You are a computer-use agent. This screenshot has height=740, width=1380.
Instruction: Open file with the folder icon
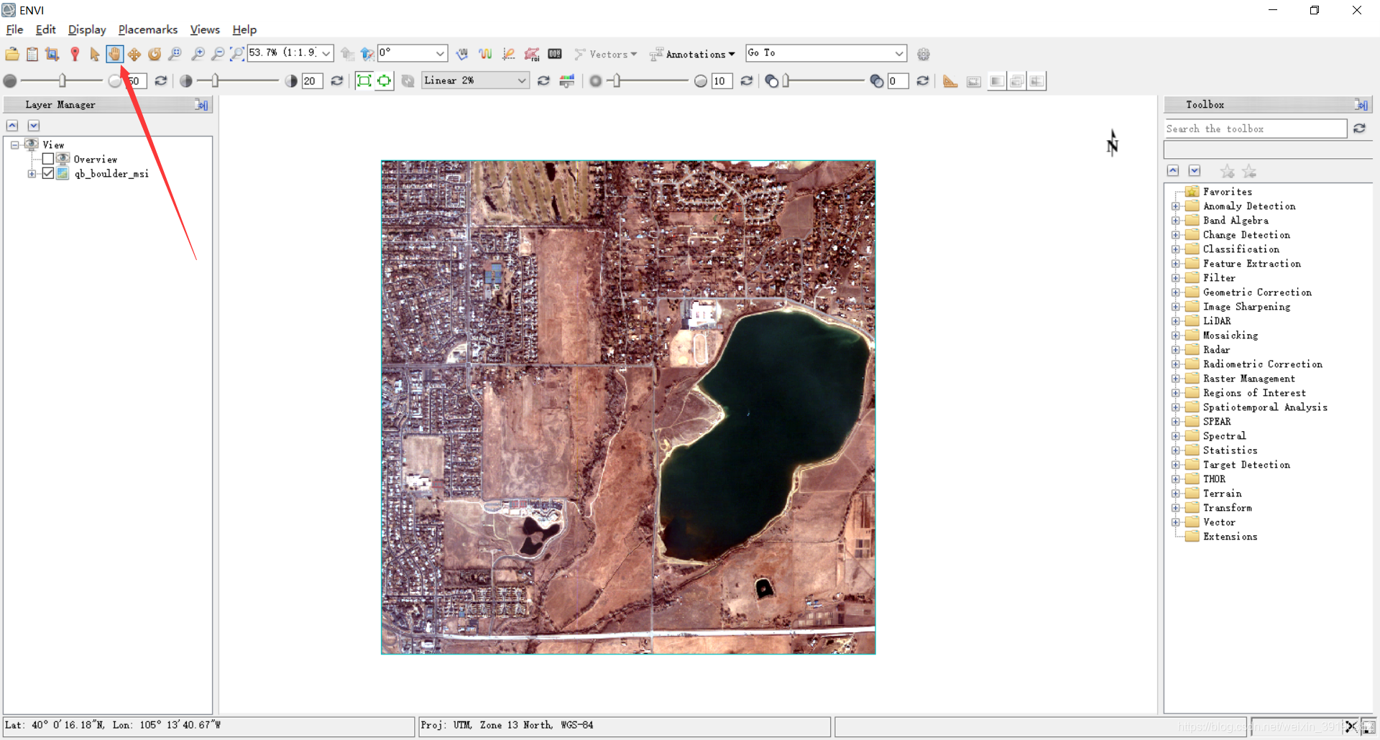(x=12, y=54)
